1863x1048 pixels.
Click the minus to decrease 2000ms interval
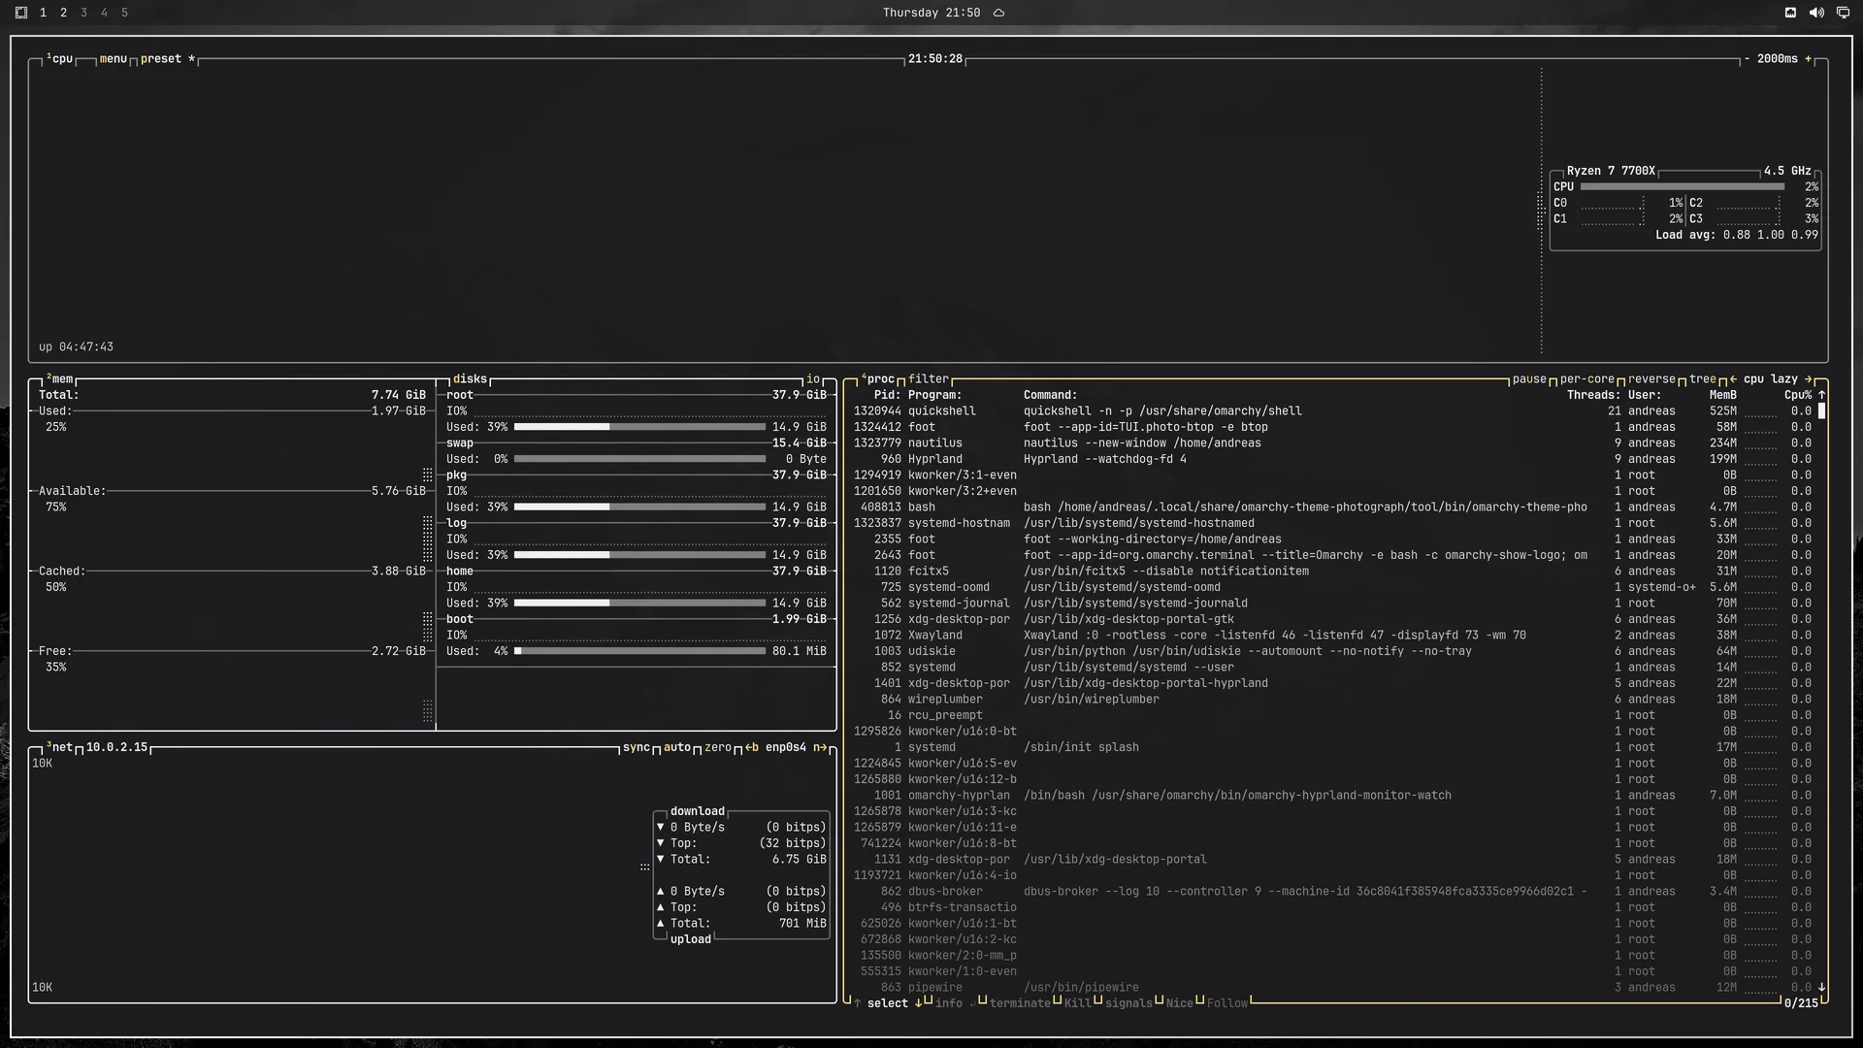point(1747,59)
